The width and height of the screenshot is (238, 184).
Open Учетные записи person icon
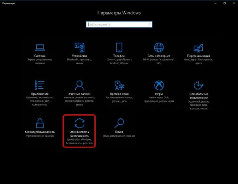click(80, 85)
